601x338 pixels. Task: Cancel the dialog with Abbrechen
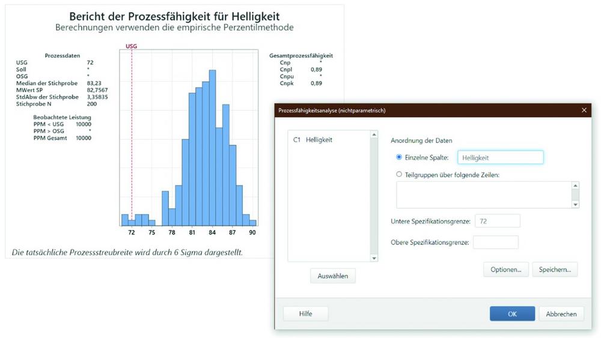(x=561, y=313)
